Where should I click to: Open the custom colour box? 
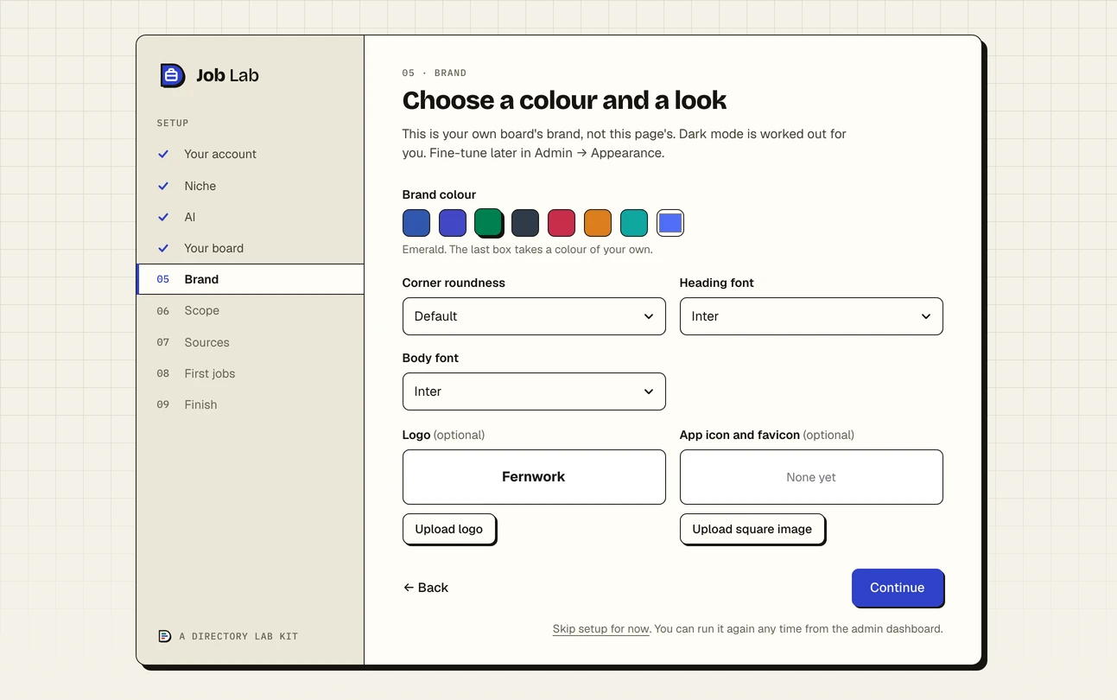pyautogui.click(x=670, y=223)
